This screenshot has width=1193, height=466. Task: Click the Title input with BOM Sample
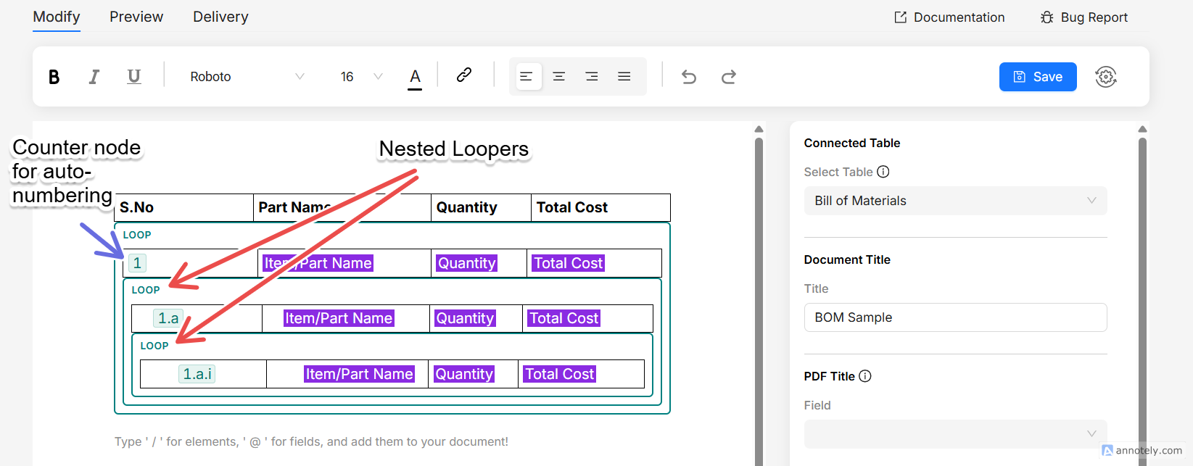click(x=955, y=317)
